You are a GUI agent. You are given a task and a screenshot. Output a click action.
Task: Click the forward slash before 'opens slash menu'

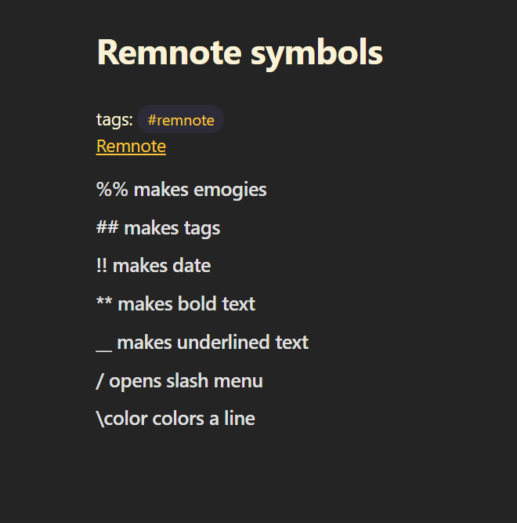99,381
